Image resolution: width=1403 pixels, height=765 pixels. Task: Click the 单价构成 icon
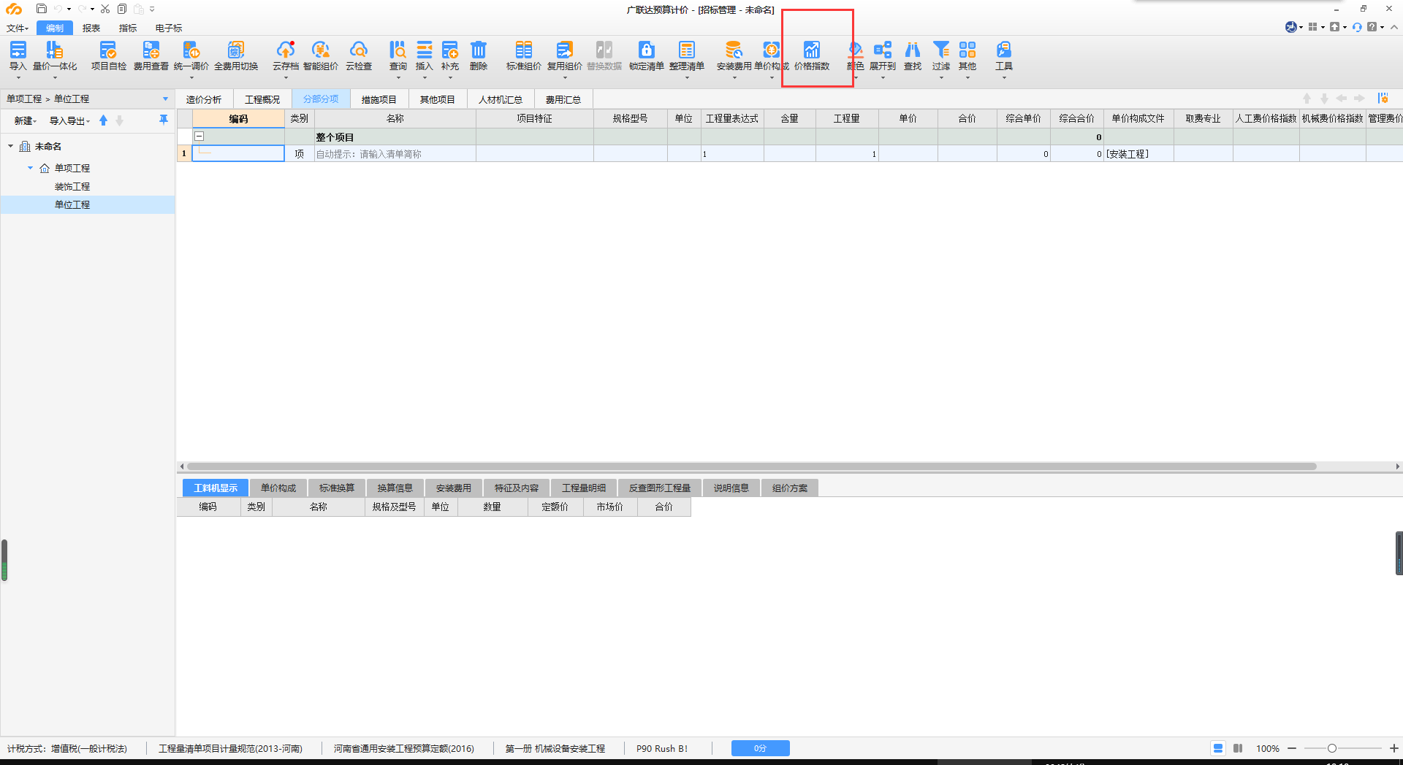(x=771, y=50)
